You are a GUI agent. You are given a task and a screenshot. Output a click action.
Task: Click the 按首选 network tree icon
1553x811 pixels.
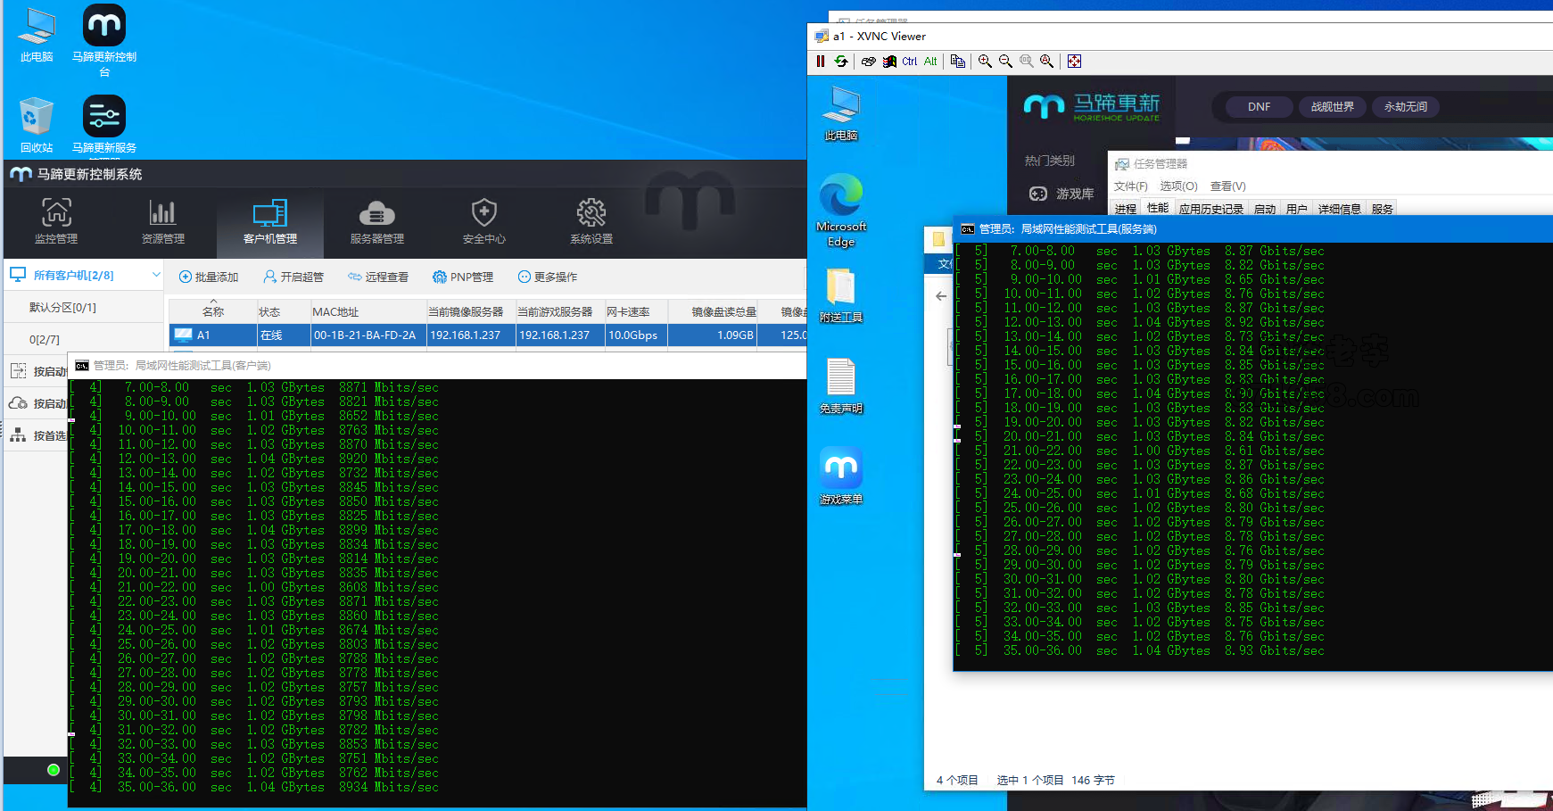point(19,435)
